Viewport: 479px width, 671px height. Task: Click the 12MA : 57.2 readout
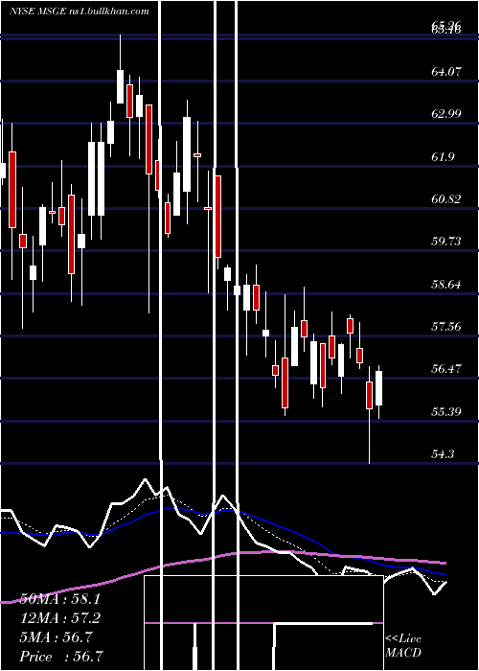point(60,618)
